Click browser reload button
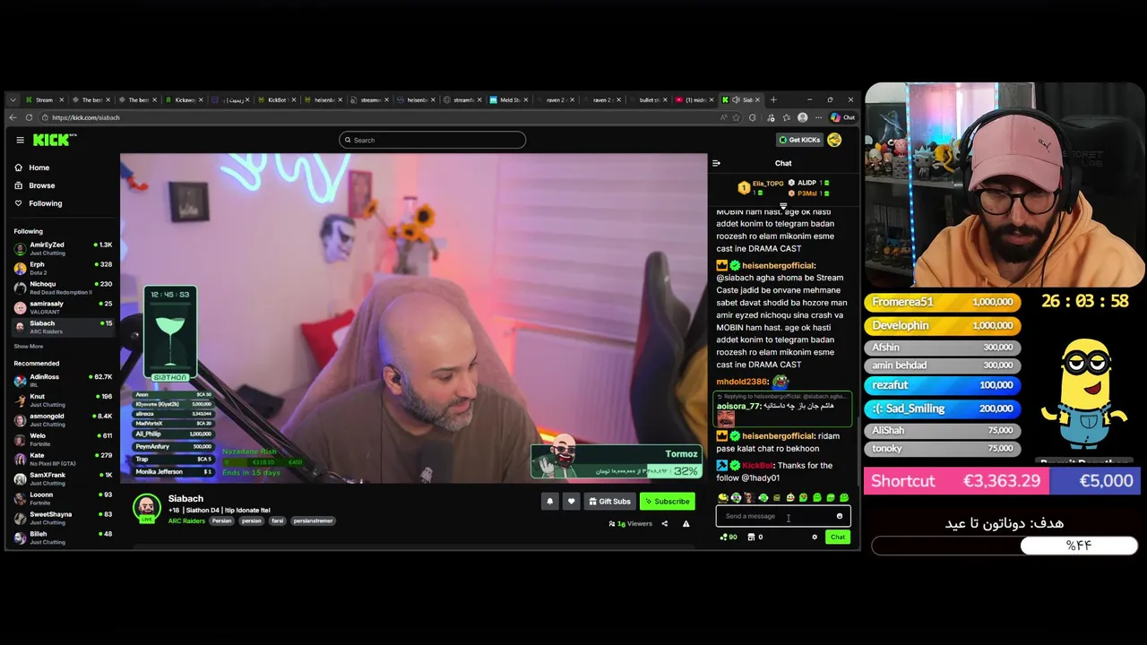This screenshot has height=645, width=1147. click(x=30, y=117)
